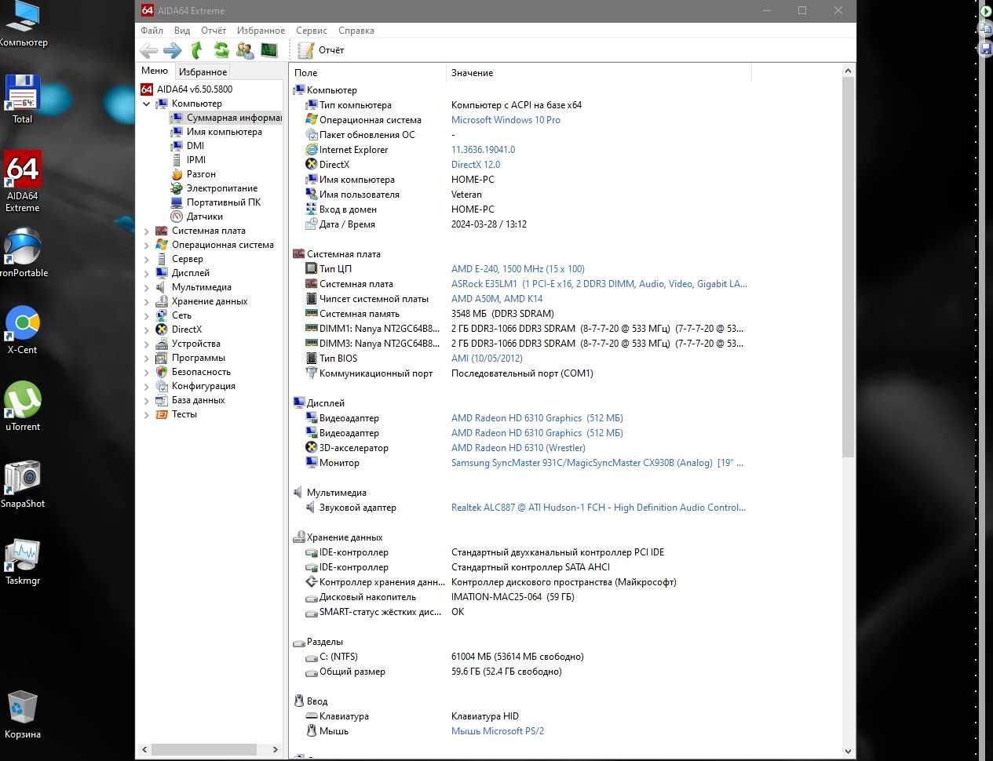Click the AMD A50M chipset link
This screenshot has height=761, width=993.
click(x=497, y=299)
